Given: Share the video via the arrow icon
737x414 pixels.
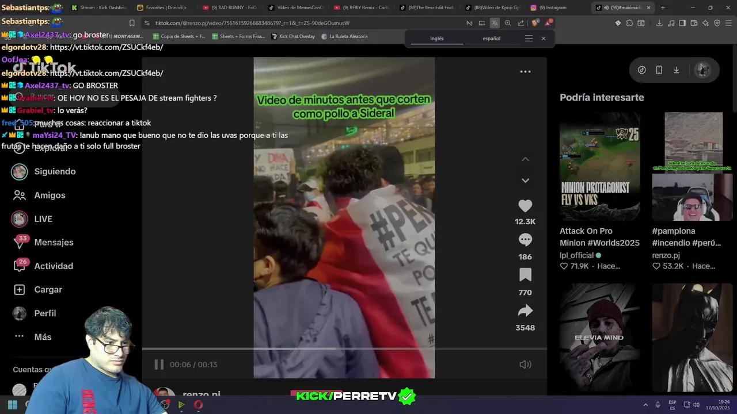Looking at the screenshot, I should pos(525,310).
